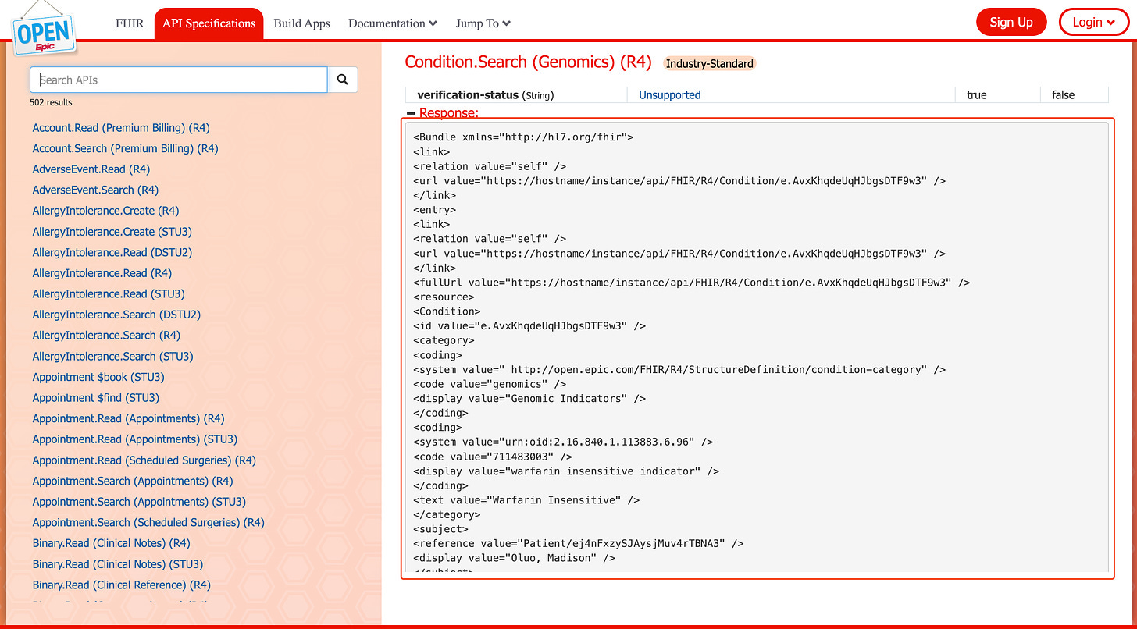Click the Condition.Search (Genomics) (R4) heading
The width and height of the screenshot is (1137, 629).
point(528,62)
